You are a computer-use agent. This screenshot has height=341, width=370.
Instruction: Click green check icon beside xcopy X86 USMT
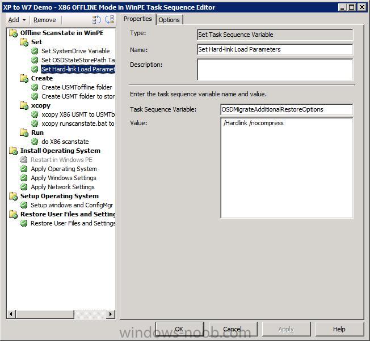[35, 114]
